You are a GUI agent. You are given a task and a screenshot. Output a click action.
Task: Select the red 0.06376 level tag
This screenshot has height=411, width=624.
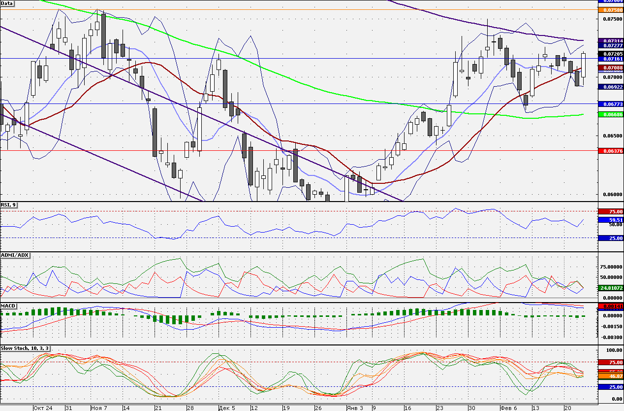pyautogui.click(x=610, y=151)
